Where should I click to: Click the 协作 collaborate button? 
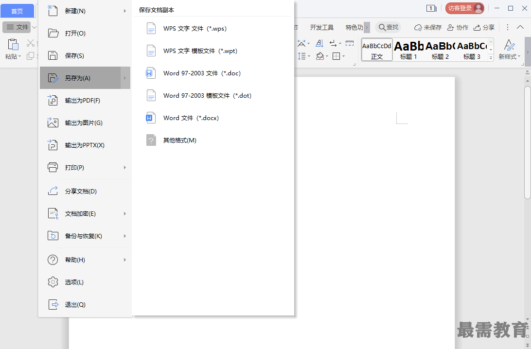pos(458,27)
